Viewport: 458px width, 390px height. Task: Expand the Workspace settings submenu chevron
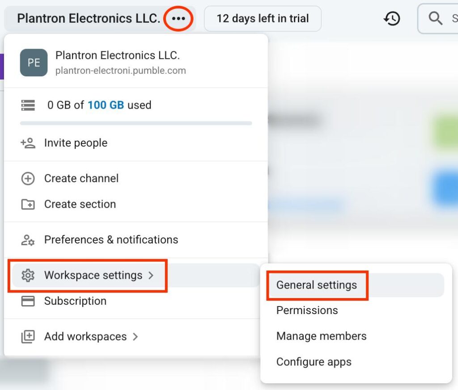pos(151,275)
